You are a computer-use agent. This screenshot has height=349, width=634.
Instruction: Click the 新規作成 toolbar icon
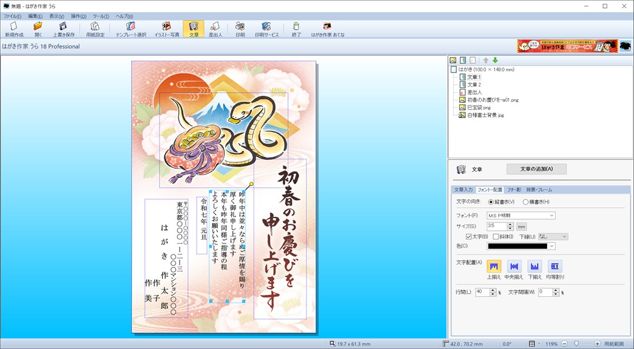click(14, 29)
